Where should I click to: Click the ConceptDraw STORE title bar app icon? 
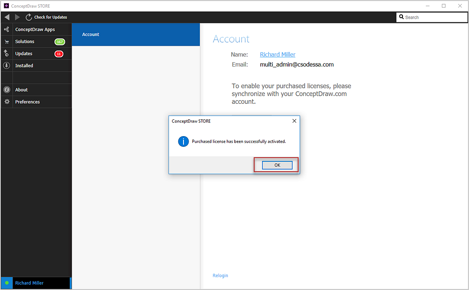point(6,6)
